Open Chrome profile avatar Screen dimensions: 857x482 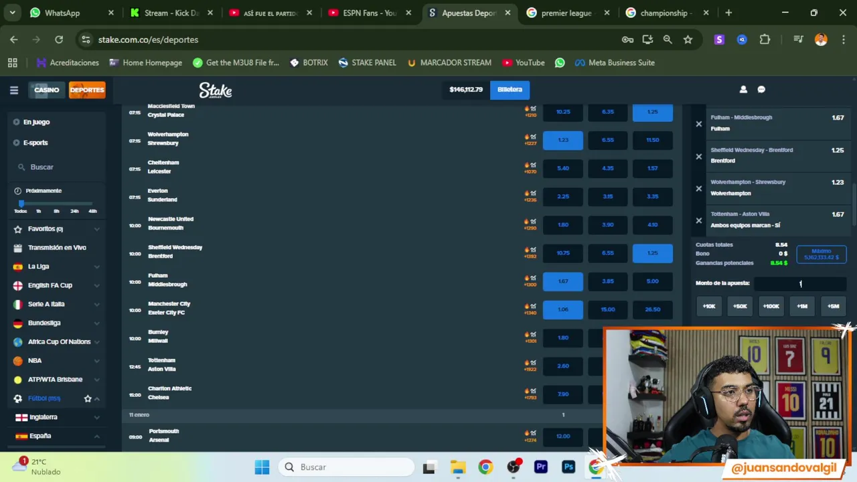click(x=821, y=39)
